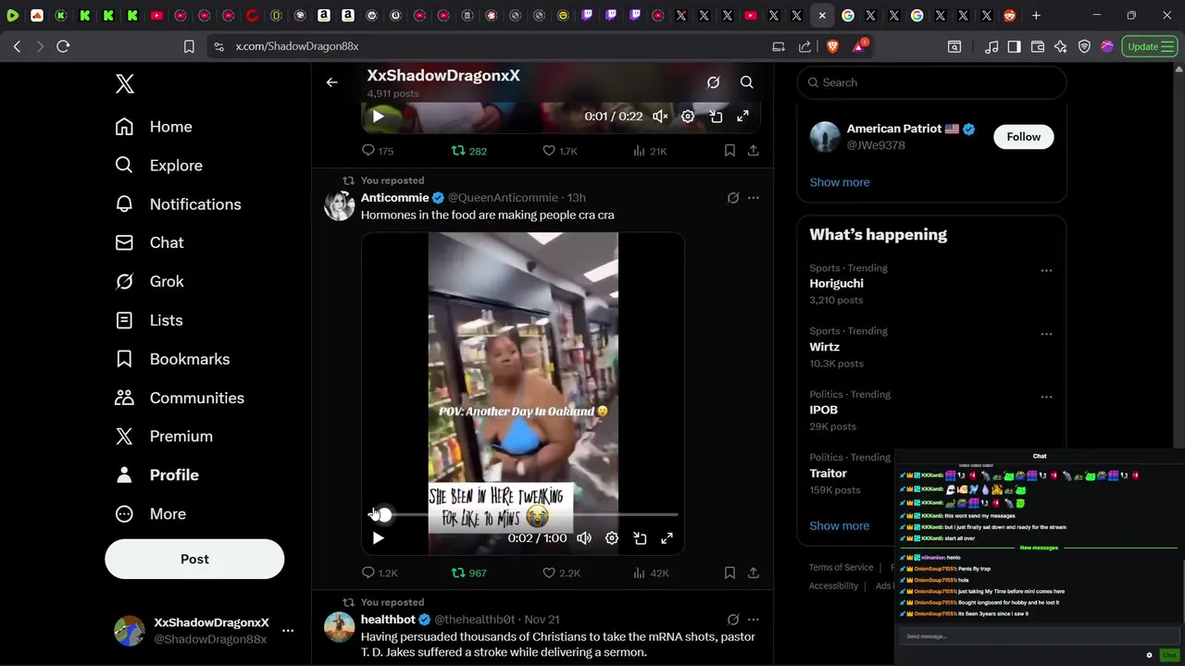Open more options for Horiguchi trend
This screenshot has height=666, width=1185.
[x=1046, y=271]
